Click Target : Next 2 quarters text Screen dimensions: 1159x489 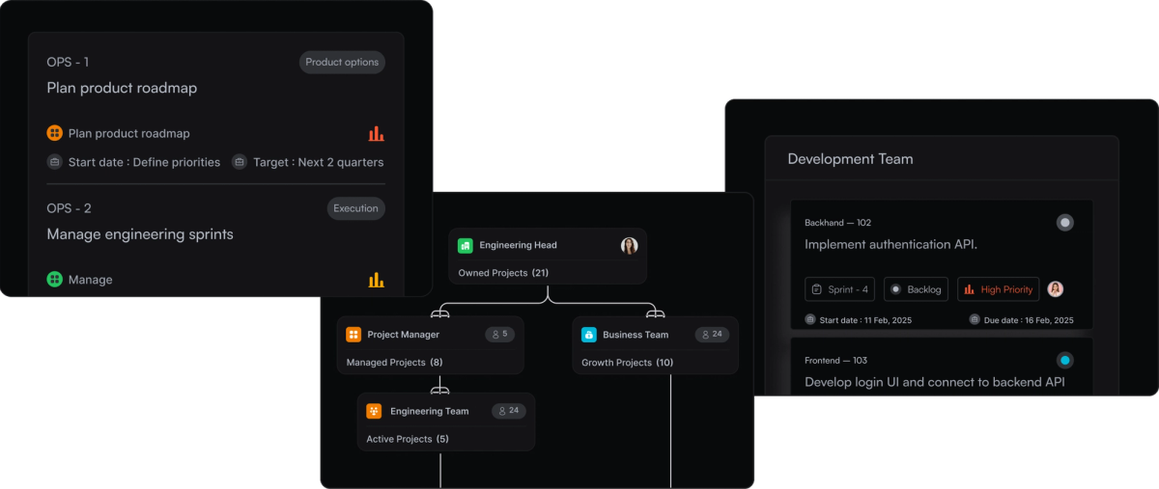pos(319,162)
